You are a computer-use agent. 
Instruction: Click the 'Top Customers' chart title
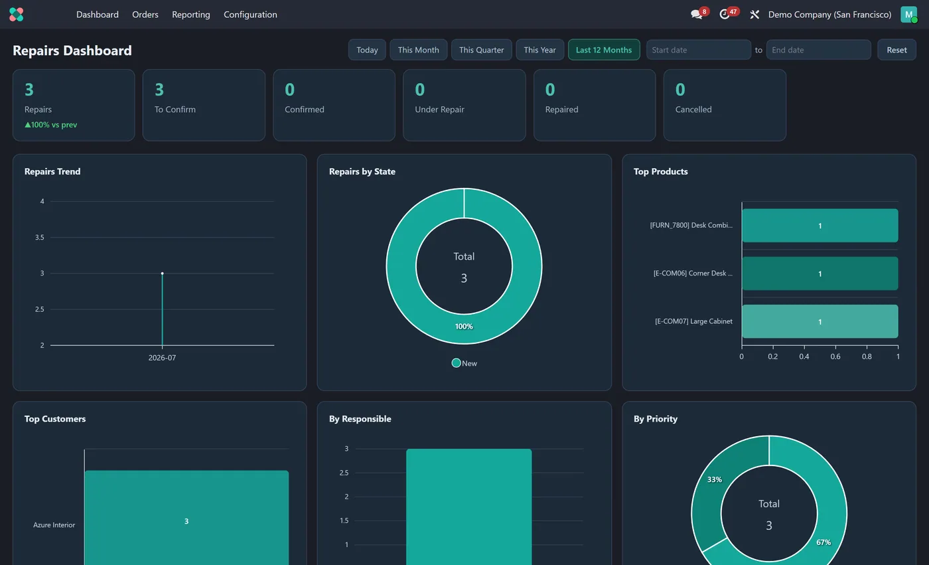click(55, 419)
